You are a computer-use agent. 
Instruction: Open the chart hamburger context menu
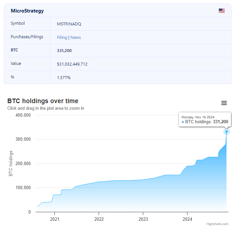[x=224, y=103]
